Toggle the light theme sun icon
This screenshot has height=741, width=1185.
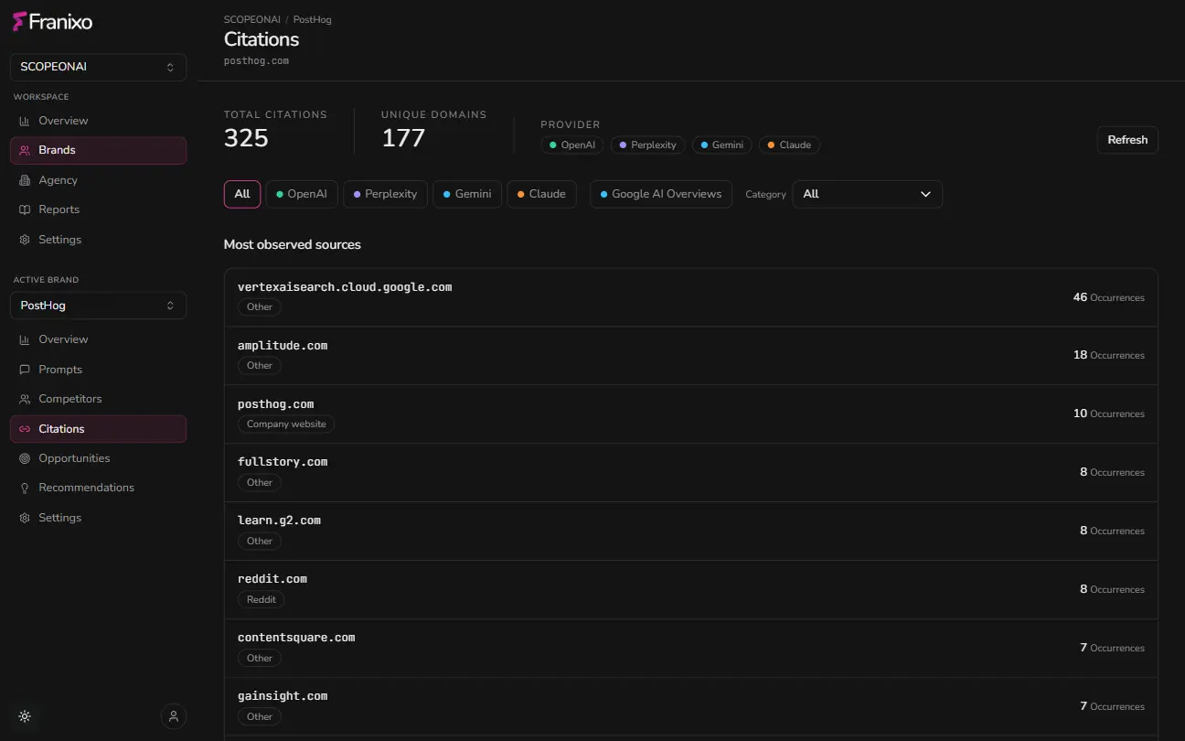[25, 716]
